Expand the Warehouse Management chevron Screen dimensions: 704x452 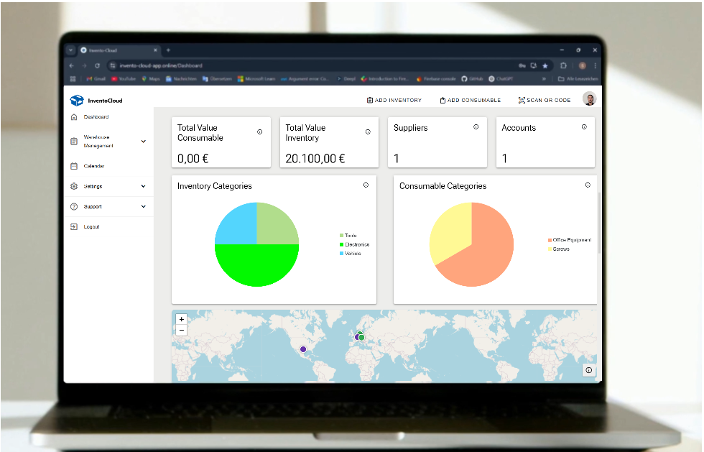(143, 141)
